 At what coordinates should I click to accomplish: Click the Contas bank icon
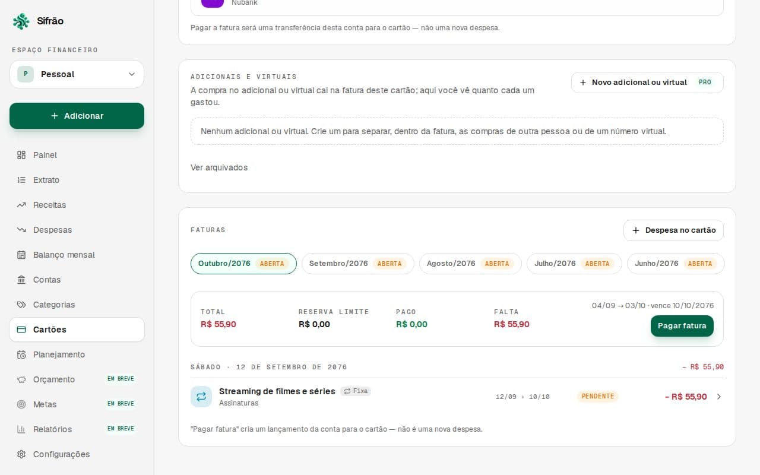point(21,280)
